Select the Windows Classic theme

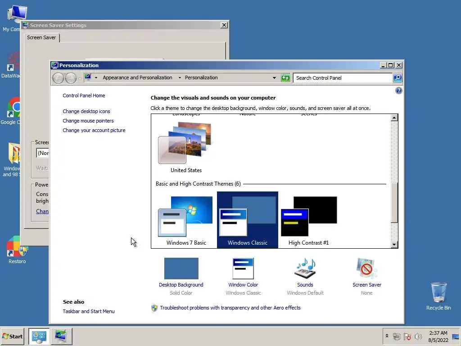coord(247,220)
